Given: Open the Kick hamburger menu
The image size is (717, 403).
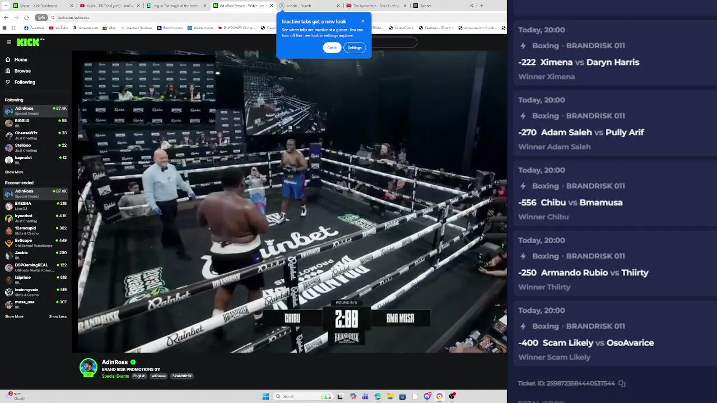Looking at the screenshot, I should tap(9, 43).
